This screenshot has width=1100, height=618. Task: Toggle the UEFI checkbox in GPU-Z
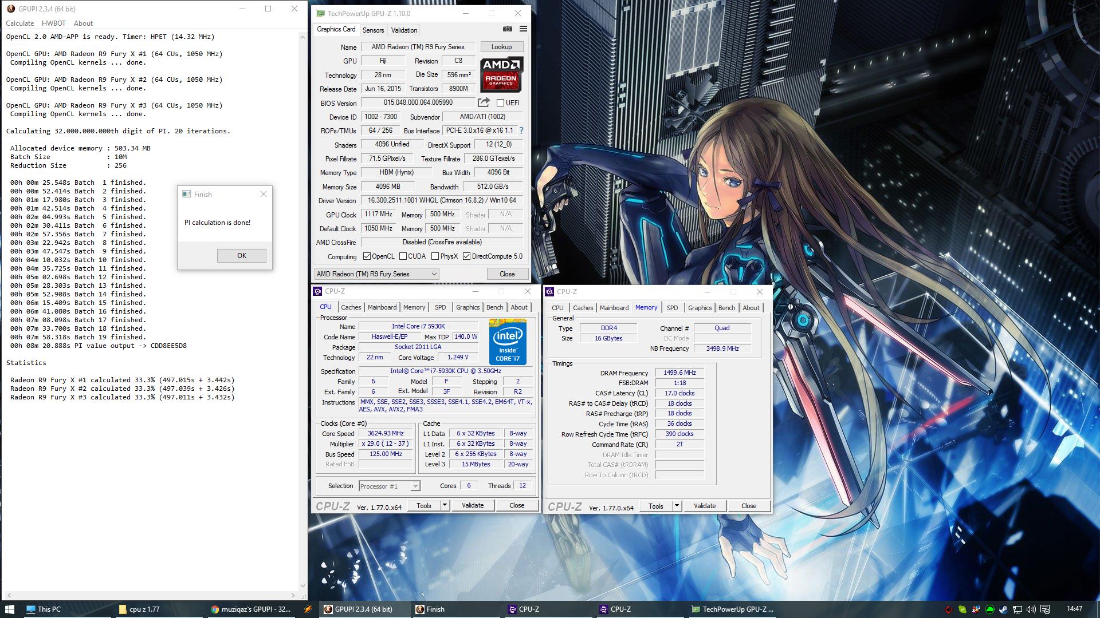pos(500,103)
